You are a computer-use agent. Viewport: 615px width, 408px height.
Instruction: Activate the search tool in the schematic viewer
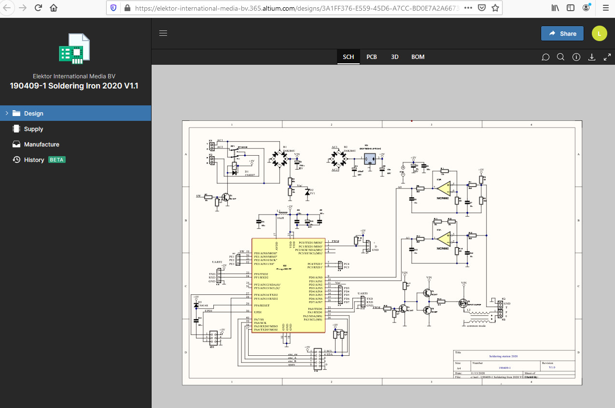560,57
